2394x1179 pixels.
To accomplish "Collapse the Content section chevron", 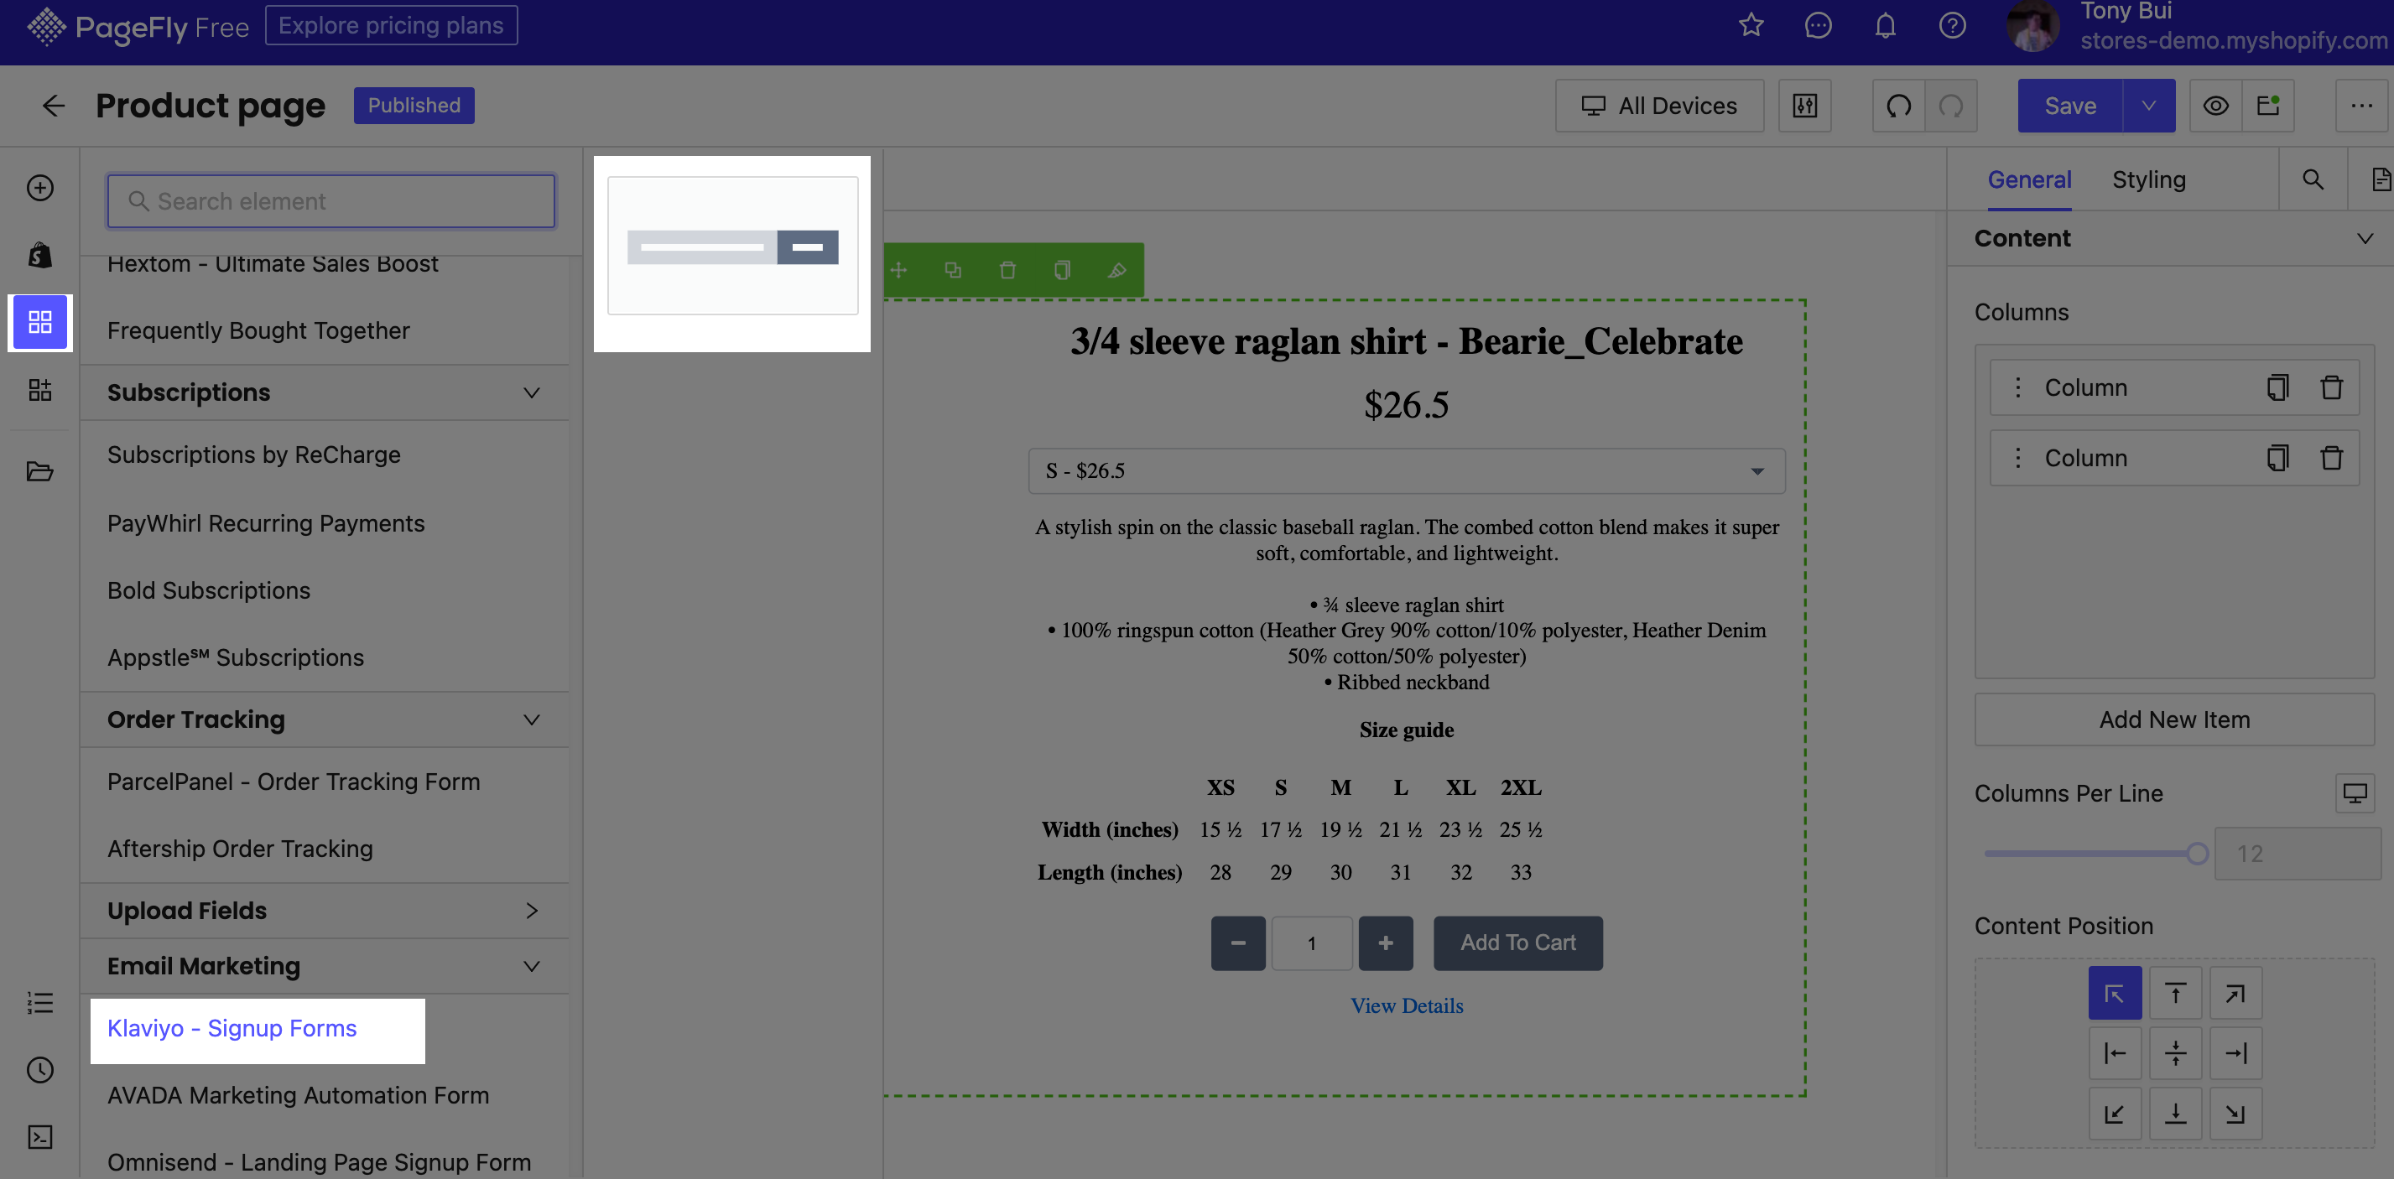I will [2365, 239].
